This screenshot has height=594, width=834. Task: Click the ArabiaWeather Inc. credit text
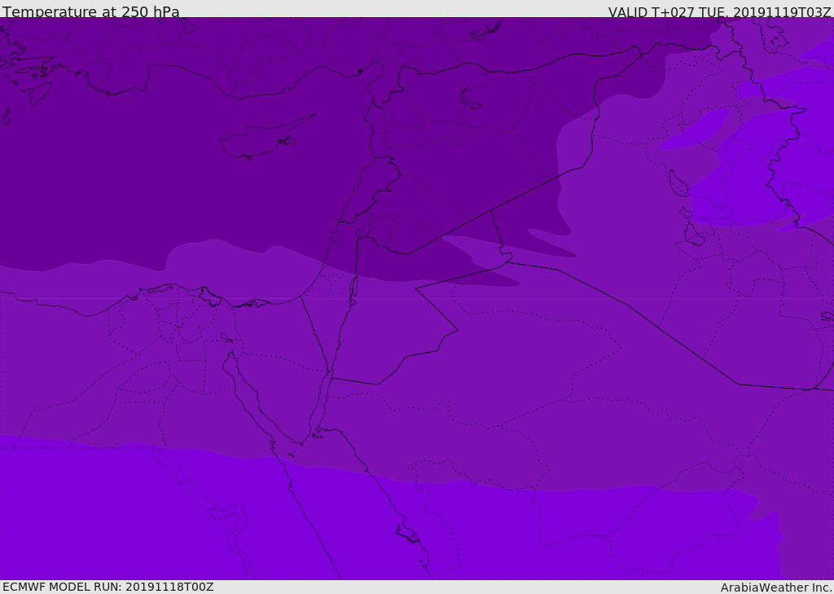pos(776,587)
